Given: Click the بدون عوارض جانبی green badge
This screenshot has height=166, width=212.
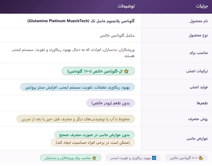Looking at the screenshot, I should [x=95, y=135].
